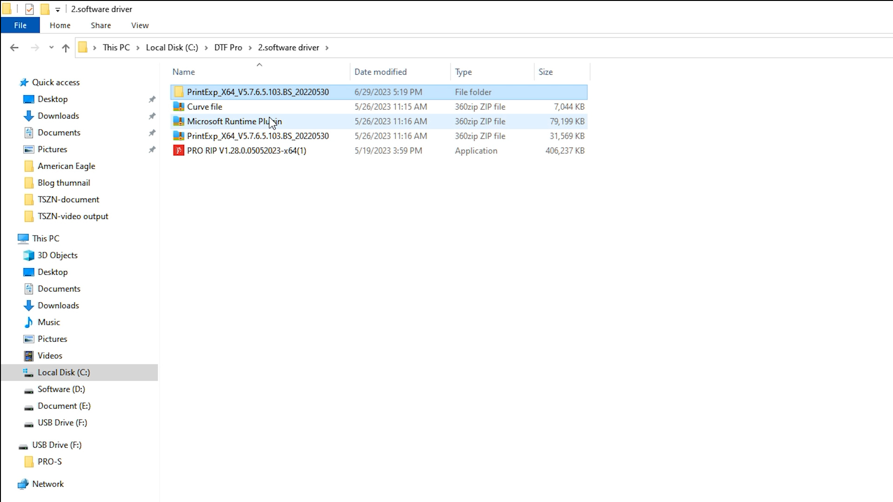Select the Microsoft Runtime Plugin ZIP icon
The width and height of the screenshot is (893, 502).
pos(179,121)
